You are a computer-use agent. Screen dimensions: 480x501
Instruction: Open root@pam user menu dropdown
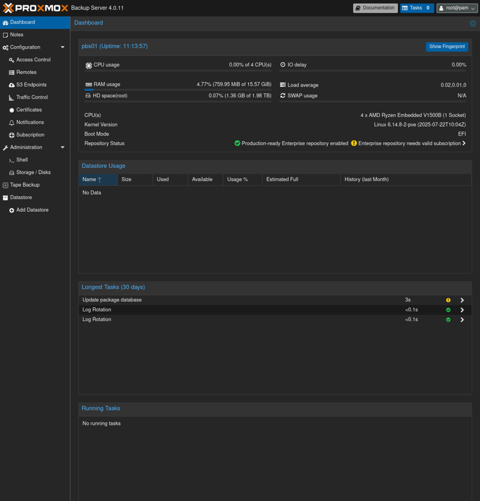[x=457, y=8]
